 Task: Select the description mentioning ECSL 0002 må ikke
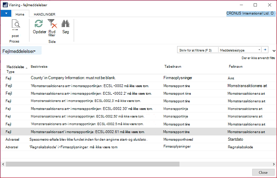[90, 86]
